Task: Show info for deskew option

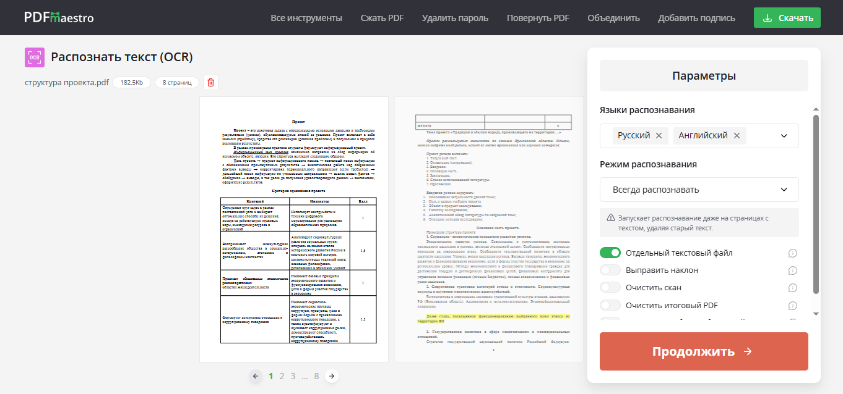Action: click(792, 270)
